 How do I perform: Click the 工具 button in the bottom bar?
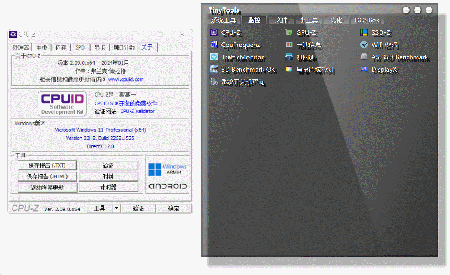100,208
